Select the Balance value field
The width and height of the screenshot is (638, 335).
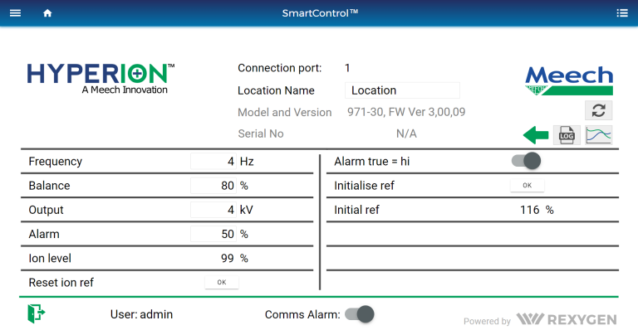pos(213,186)
